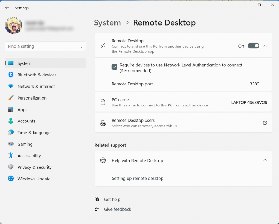Open Setting up remote desktop link

click(x=138, y=178)
